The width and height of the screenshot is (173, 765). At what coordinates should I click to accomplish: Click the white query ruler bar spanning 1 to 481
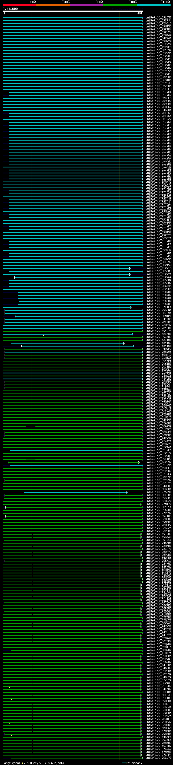click(73, 11)
